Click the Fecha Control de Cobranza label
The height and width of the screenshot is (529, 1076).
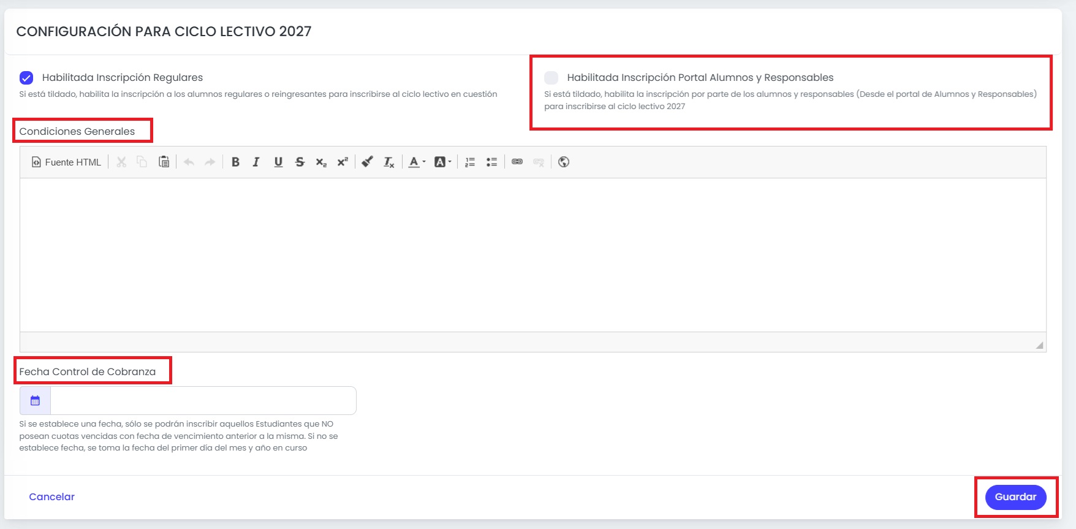pyautogui.click(x=88, y=371)
